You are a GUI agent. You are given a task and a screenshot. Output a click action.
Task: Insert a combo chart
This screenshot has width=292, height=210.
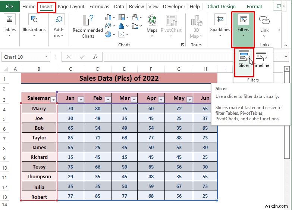[x=137, y=26]
